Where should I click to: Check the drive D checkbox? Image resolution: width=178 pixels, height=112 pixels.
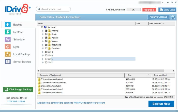click(46, 55)
